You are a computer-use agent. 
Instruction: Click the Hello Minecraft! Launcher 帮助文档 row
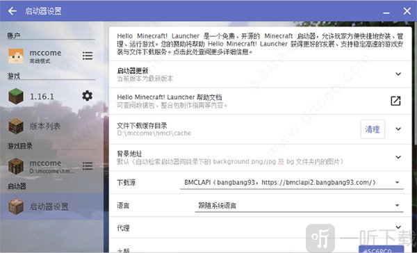[260, 101]
